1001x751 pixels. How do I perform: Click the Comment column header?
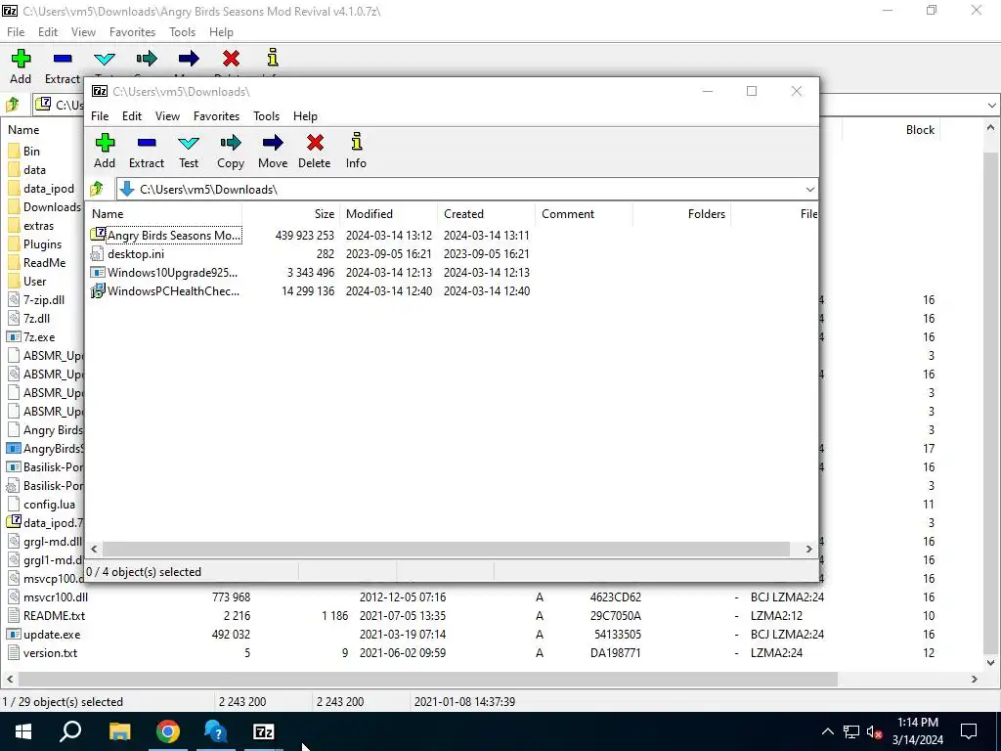coord(585,214)
